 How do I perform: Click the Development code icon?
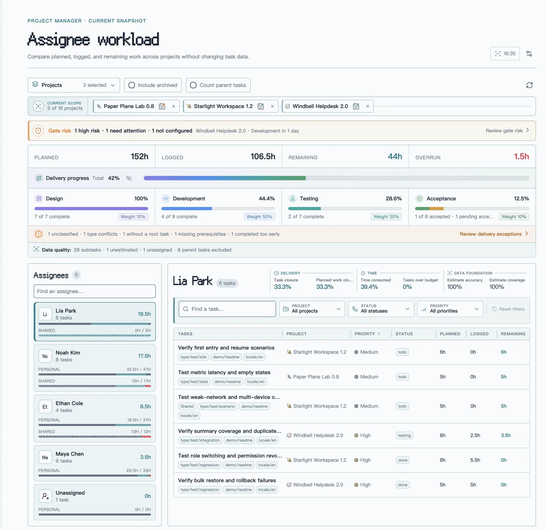(x=166, y=198)
